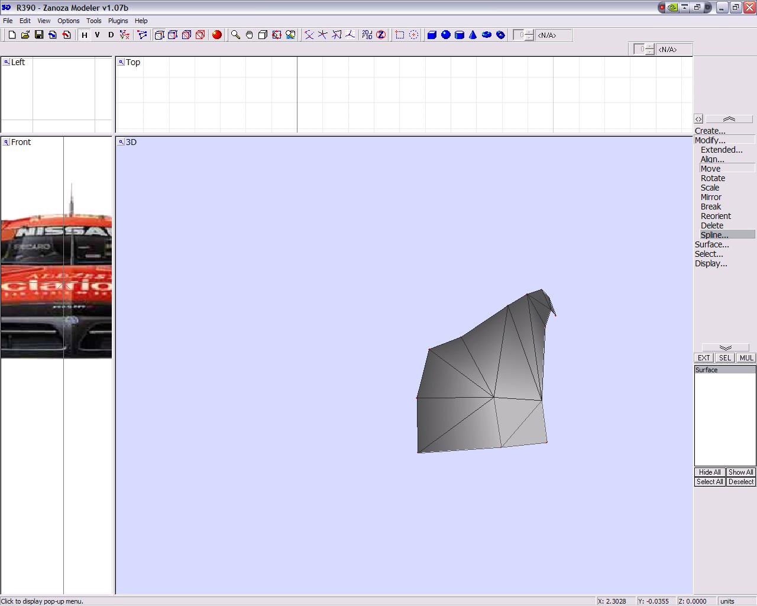The height and width of the screenshot is (606, 757).
Task: Click the Select All button
Action: pos(710,482)
